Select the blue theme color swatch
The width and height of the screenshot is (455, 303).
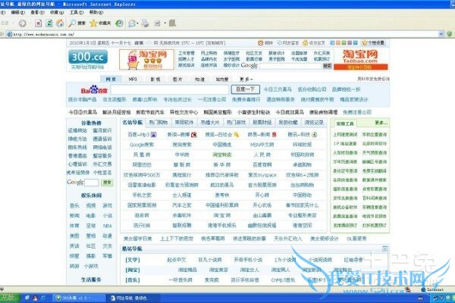pyautogui.click(x=332, y=43)
